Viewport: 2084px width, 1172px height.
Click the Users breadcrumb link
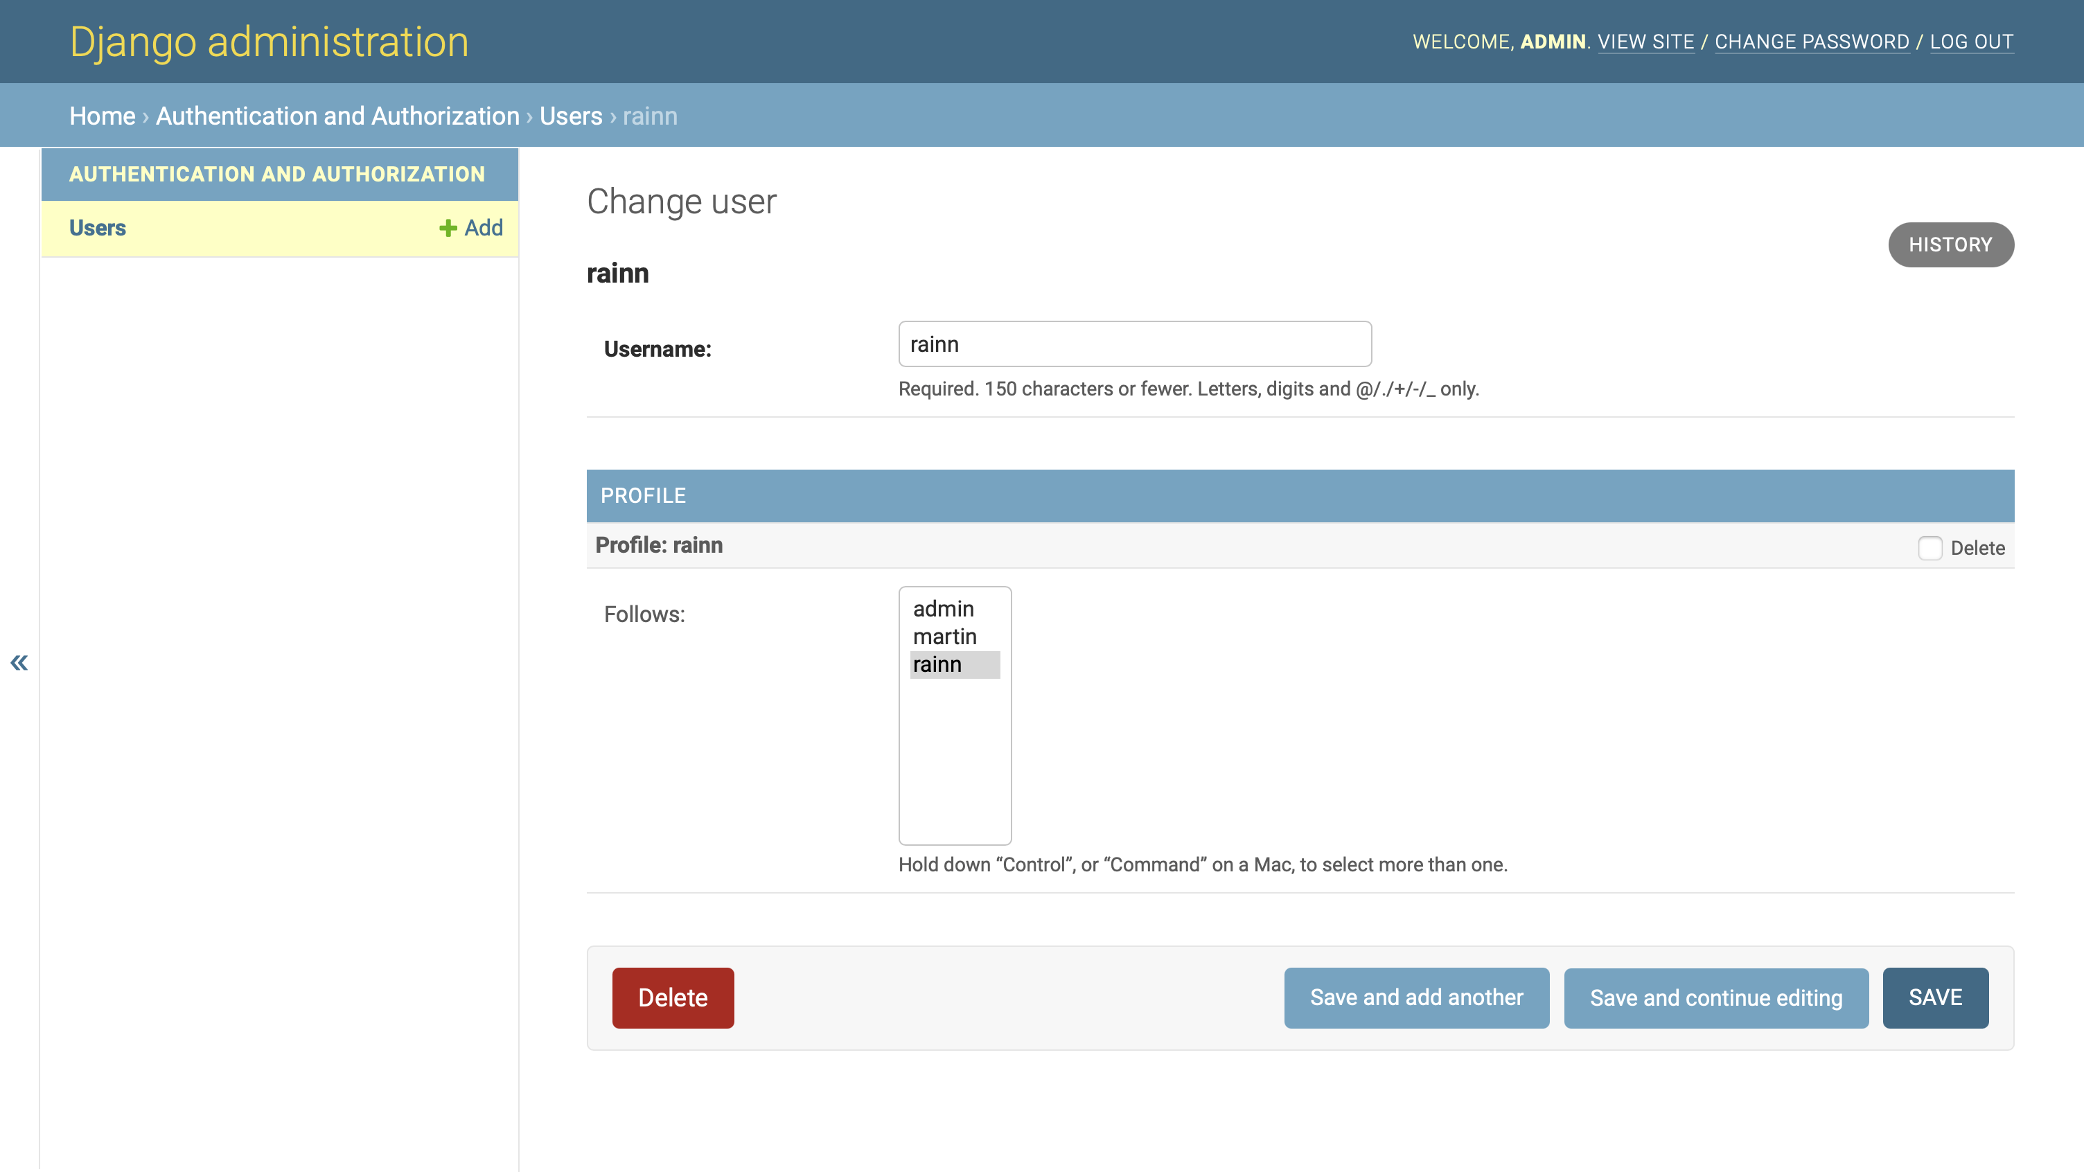[569, 116]
